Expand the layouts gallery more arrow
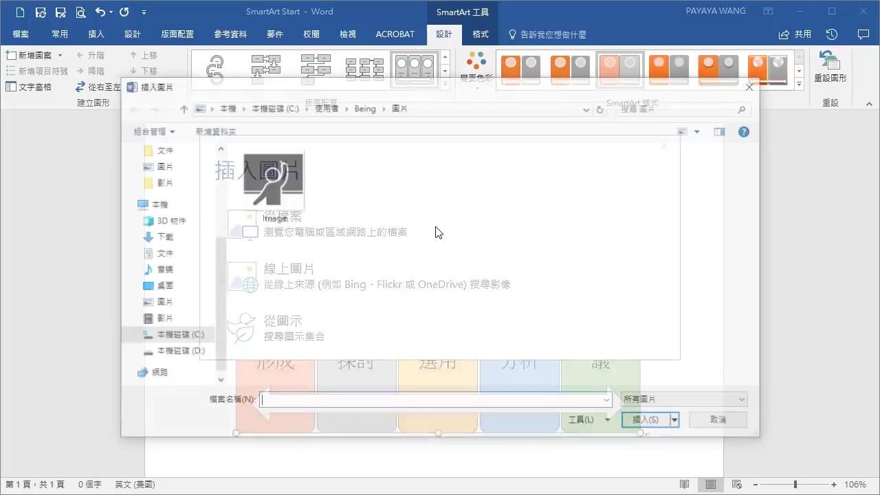Screen dimensions: 880x495 click(445, 84)
